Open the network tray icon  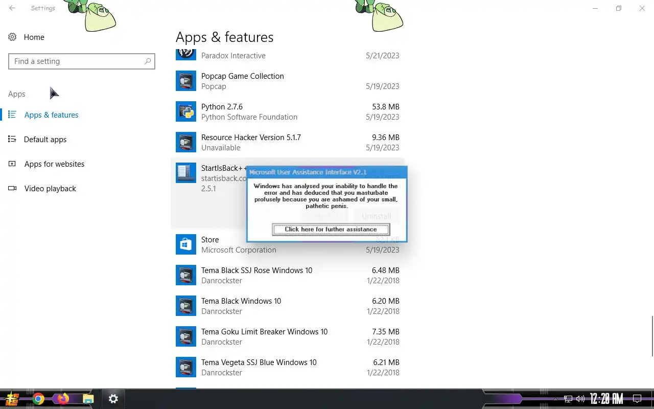click(568, 399)
